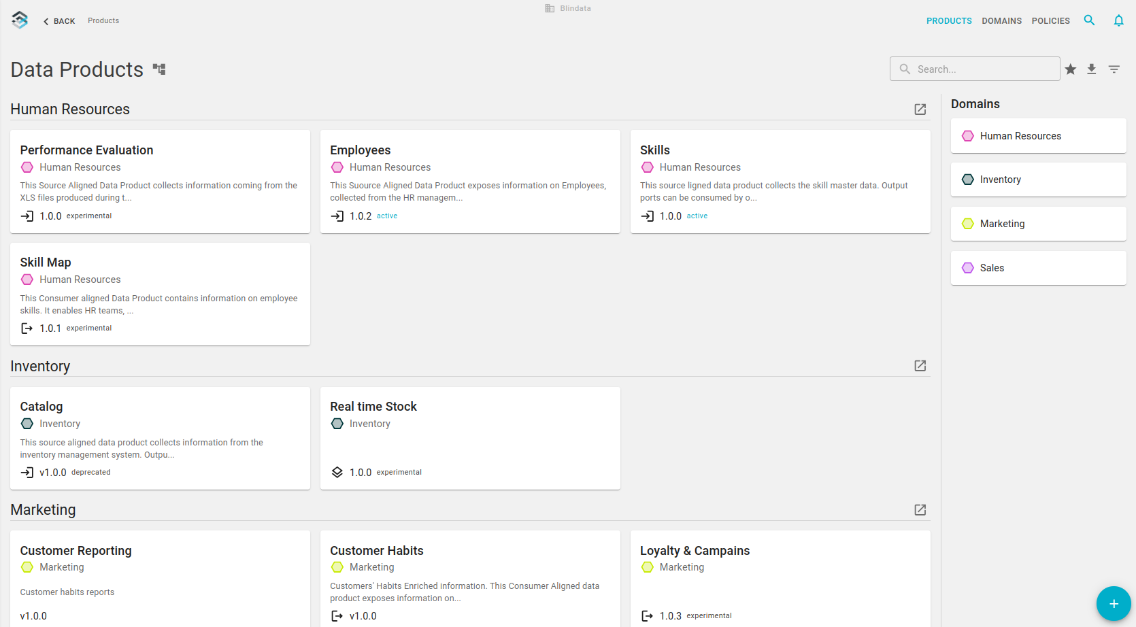
Task: Click the Human Resources section heading
Action: (x=70, y=109)
